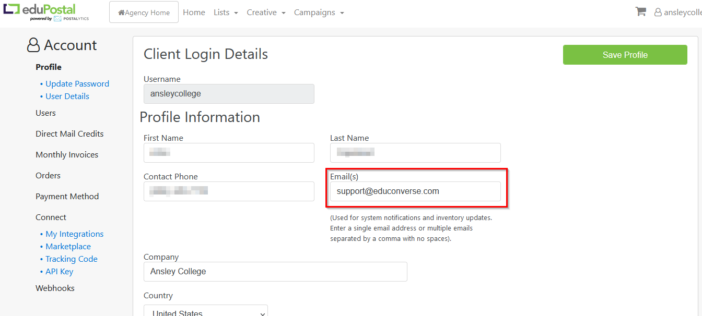Click into the Email(s) input field

tap(415, 191)
